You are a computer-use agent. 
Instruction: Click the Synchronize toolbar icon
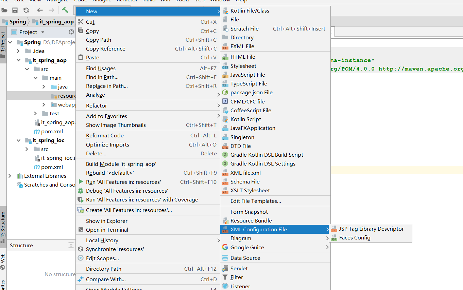(x=26, y=10)
